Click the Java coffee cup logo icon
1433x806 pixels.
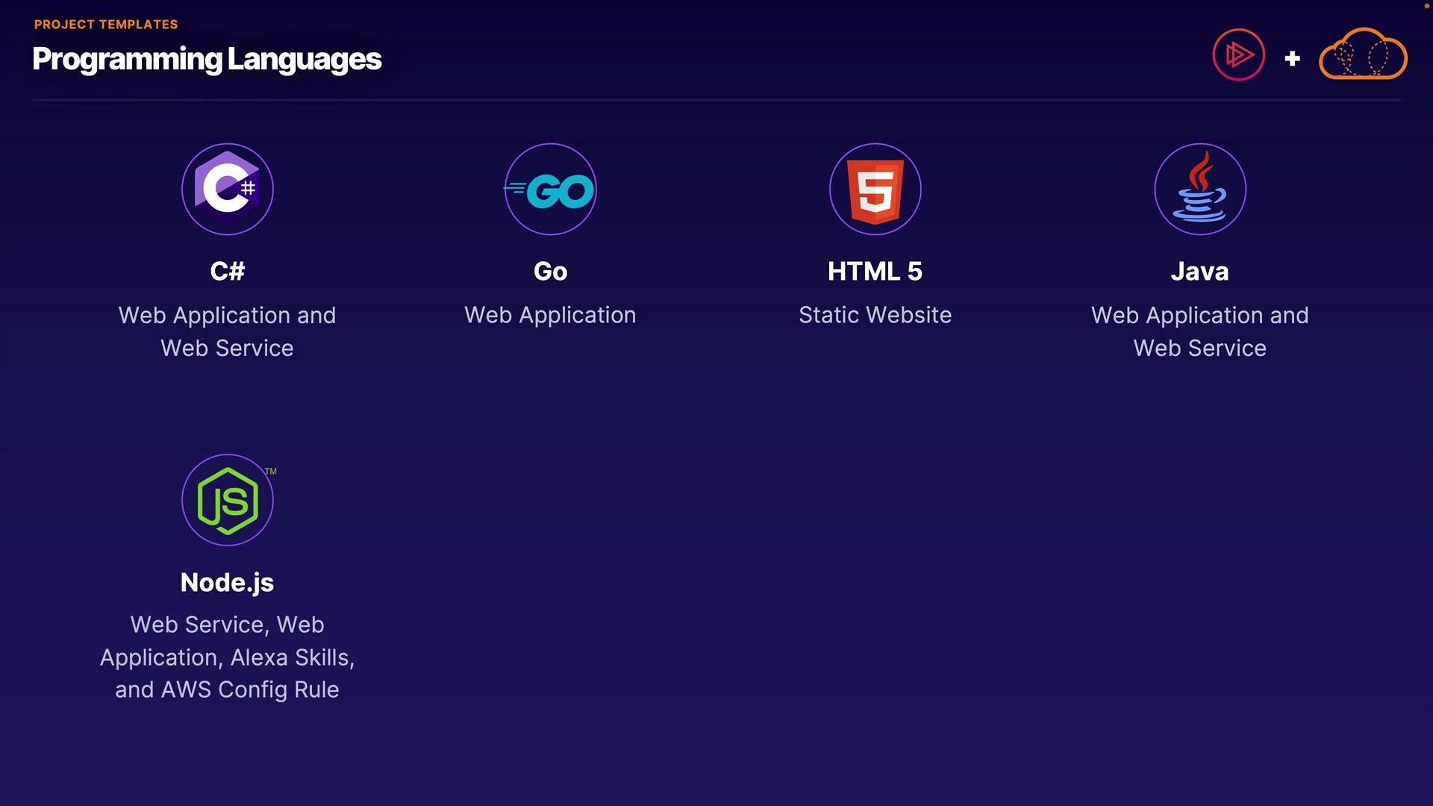[x=1199, y=189]
